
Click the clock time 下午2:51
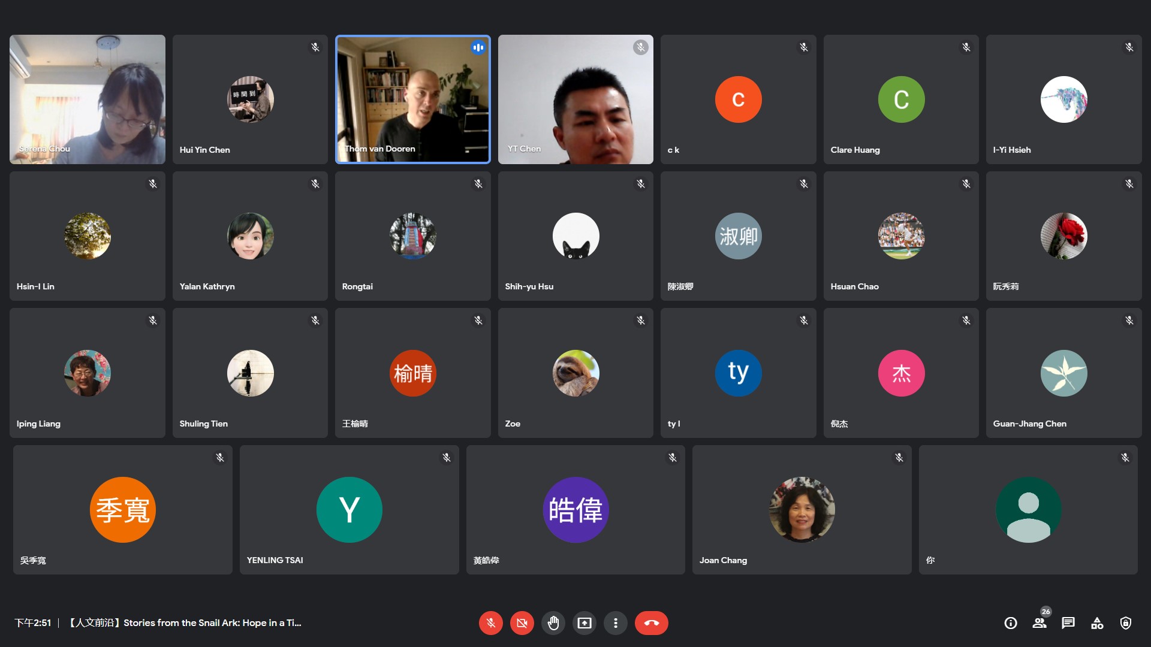coord(33,623)
